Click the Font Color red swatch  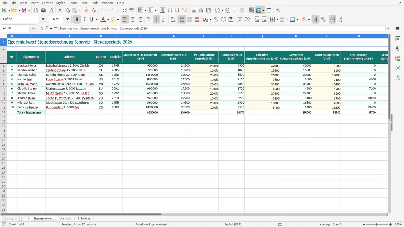coord(103,20)
